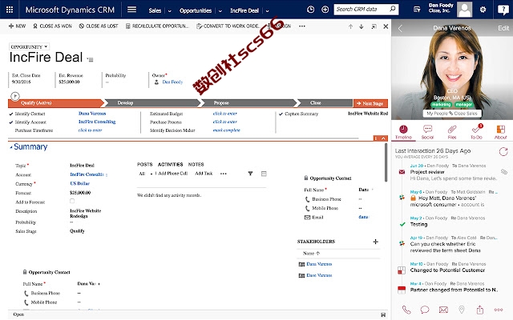Go back with side panel chevron
This screenshot has height=320, width=513.
400,29
